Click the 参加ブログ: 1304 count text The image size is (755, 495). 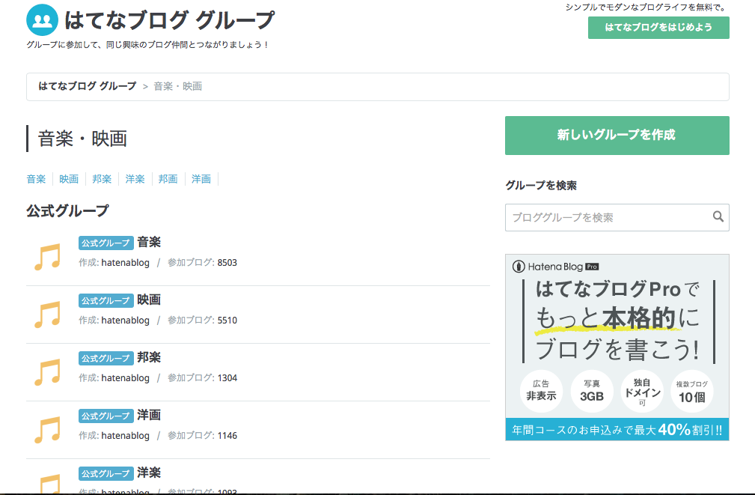(x=202, y=378)
